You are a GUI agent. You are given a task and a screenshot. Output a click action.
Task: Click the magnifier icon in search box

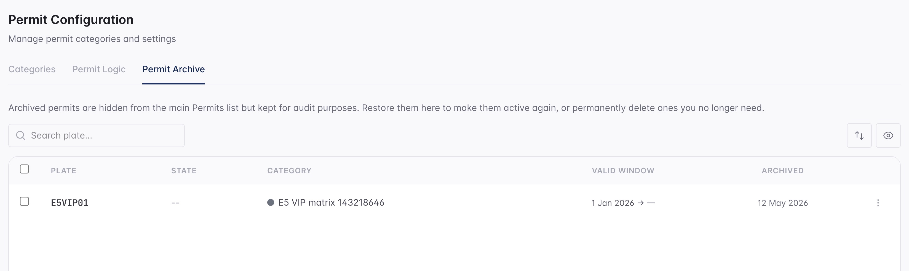click(x=21, y=136)
